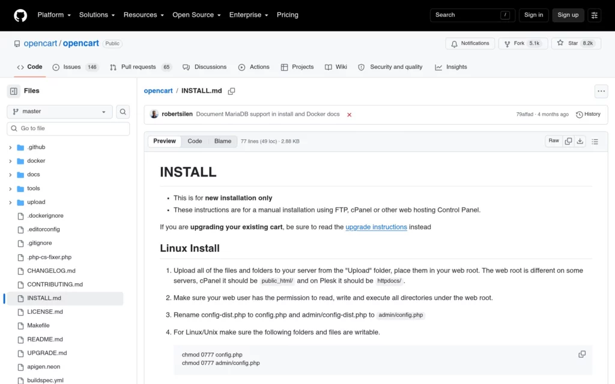This screenshot has height=384, width=615.
Task: Open the UPGRADE.md file
Action: click(x=47, y=353)
